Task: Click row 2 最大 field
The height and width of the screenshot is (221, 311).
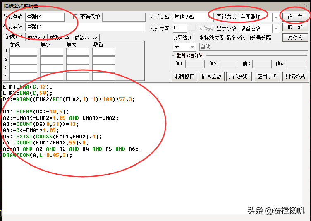Action: (x=78, y=60)
